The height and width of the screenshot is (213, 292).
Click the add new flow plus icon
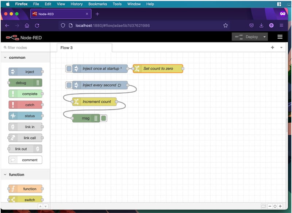272,48
